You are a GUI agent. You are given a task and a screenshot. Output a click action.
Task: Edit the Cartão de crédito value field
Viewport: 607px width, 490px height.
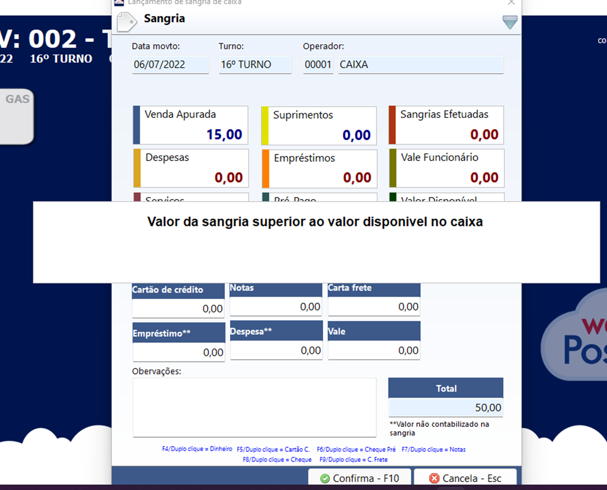[179, 309]
